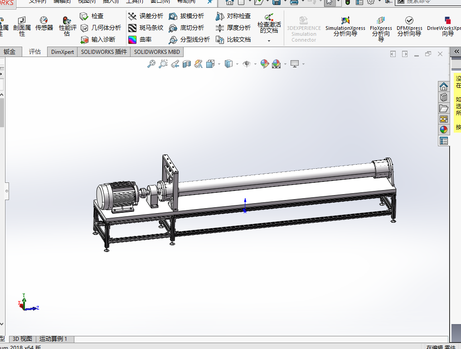
Task: Click left panel scroll down arrow
Action: click(x=2, y=324)
